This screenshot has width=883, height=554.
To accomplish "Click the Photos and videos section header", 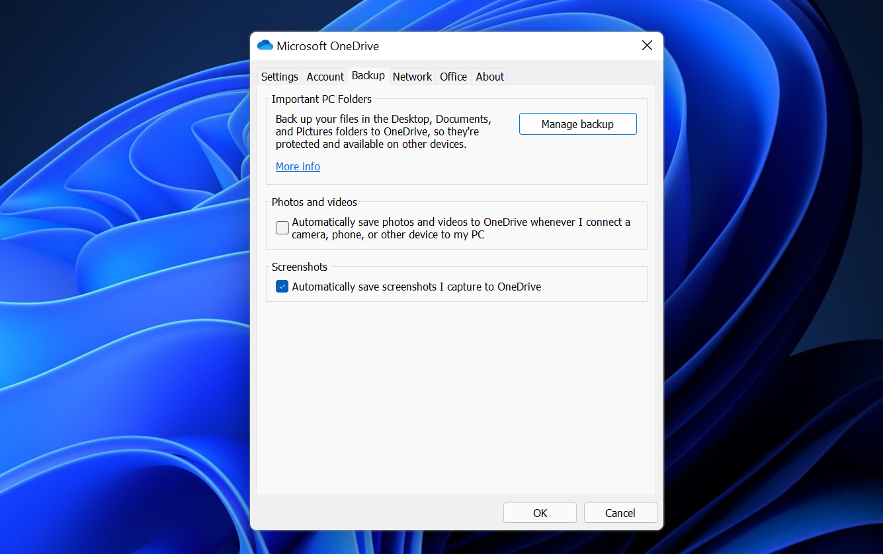I will (x=314, y=202).
